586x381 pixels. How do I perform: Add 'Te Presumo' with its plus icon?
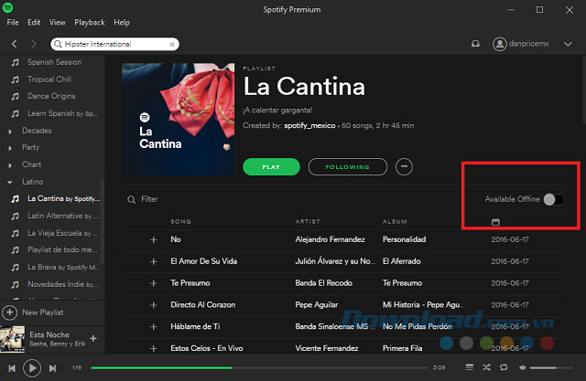click(x=153, y=283)
